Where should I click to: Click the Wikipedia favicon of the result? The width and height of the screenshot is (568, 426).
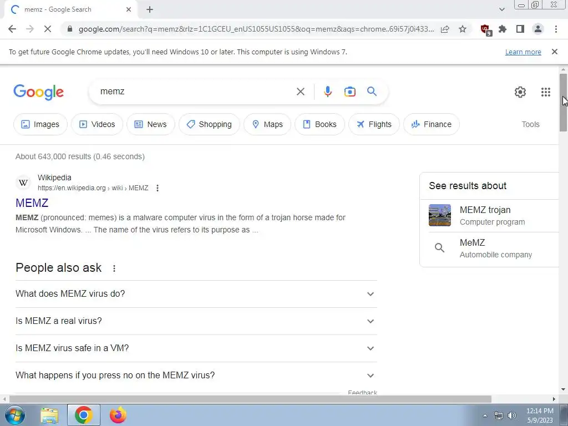coord(23,182)
